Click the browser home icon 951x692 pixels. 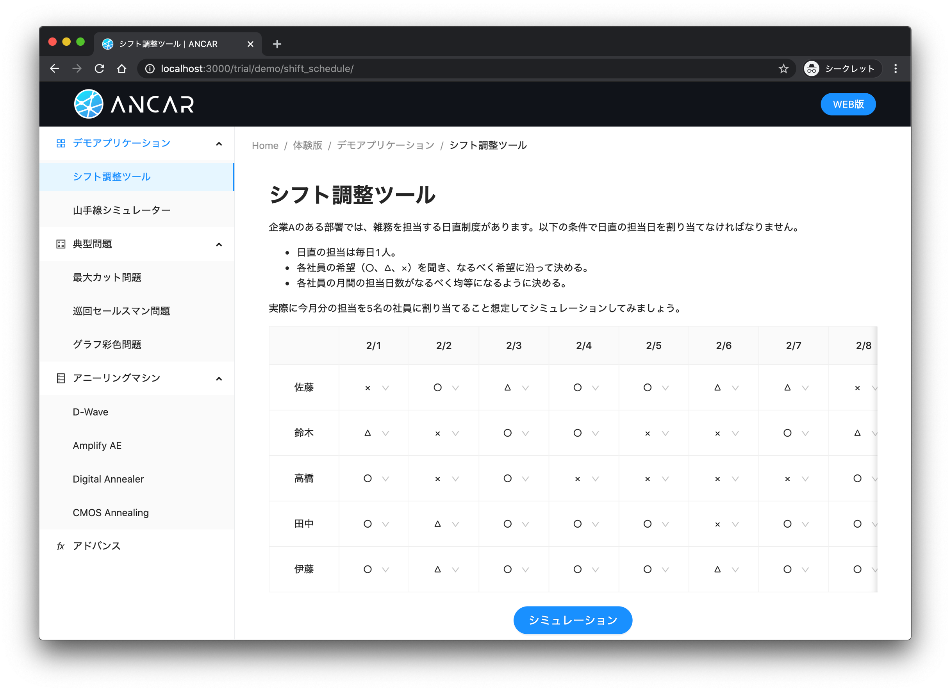tap(121, 69)
